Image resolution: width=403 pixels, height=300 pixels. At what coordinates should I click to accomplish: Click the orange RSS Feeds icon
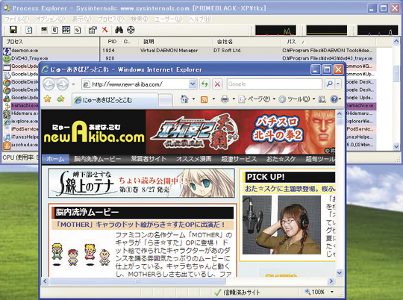click(204, 99)
